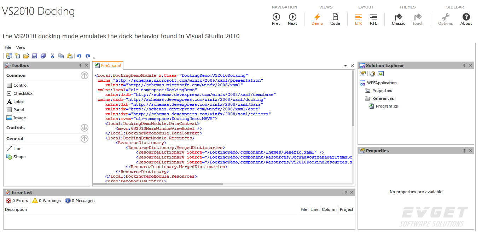Select the LTR layout

click(359, 19)
